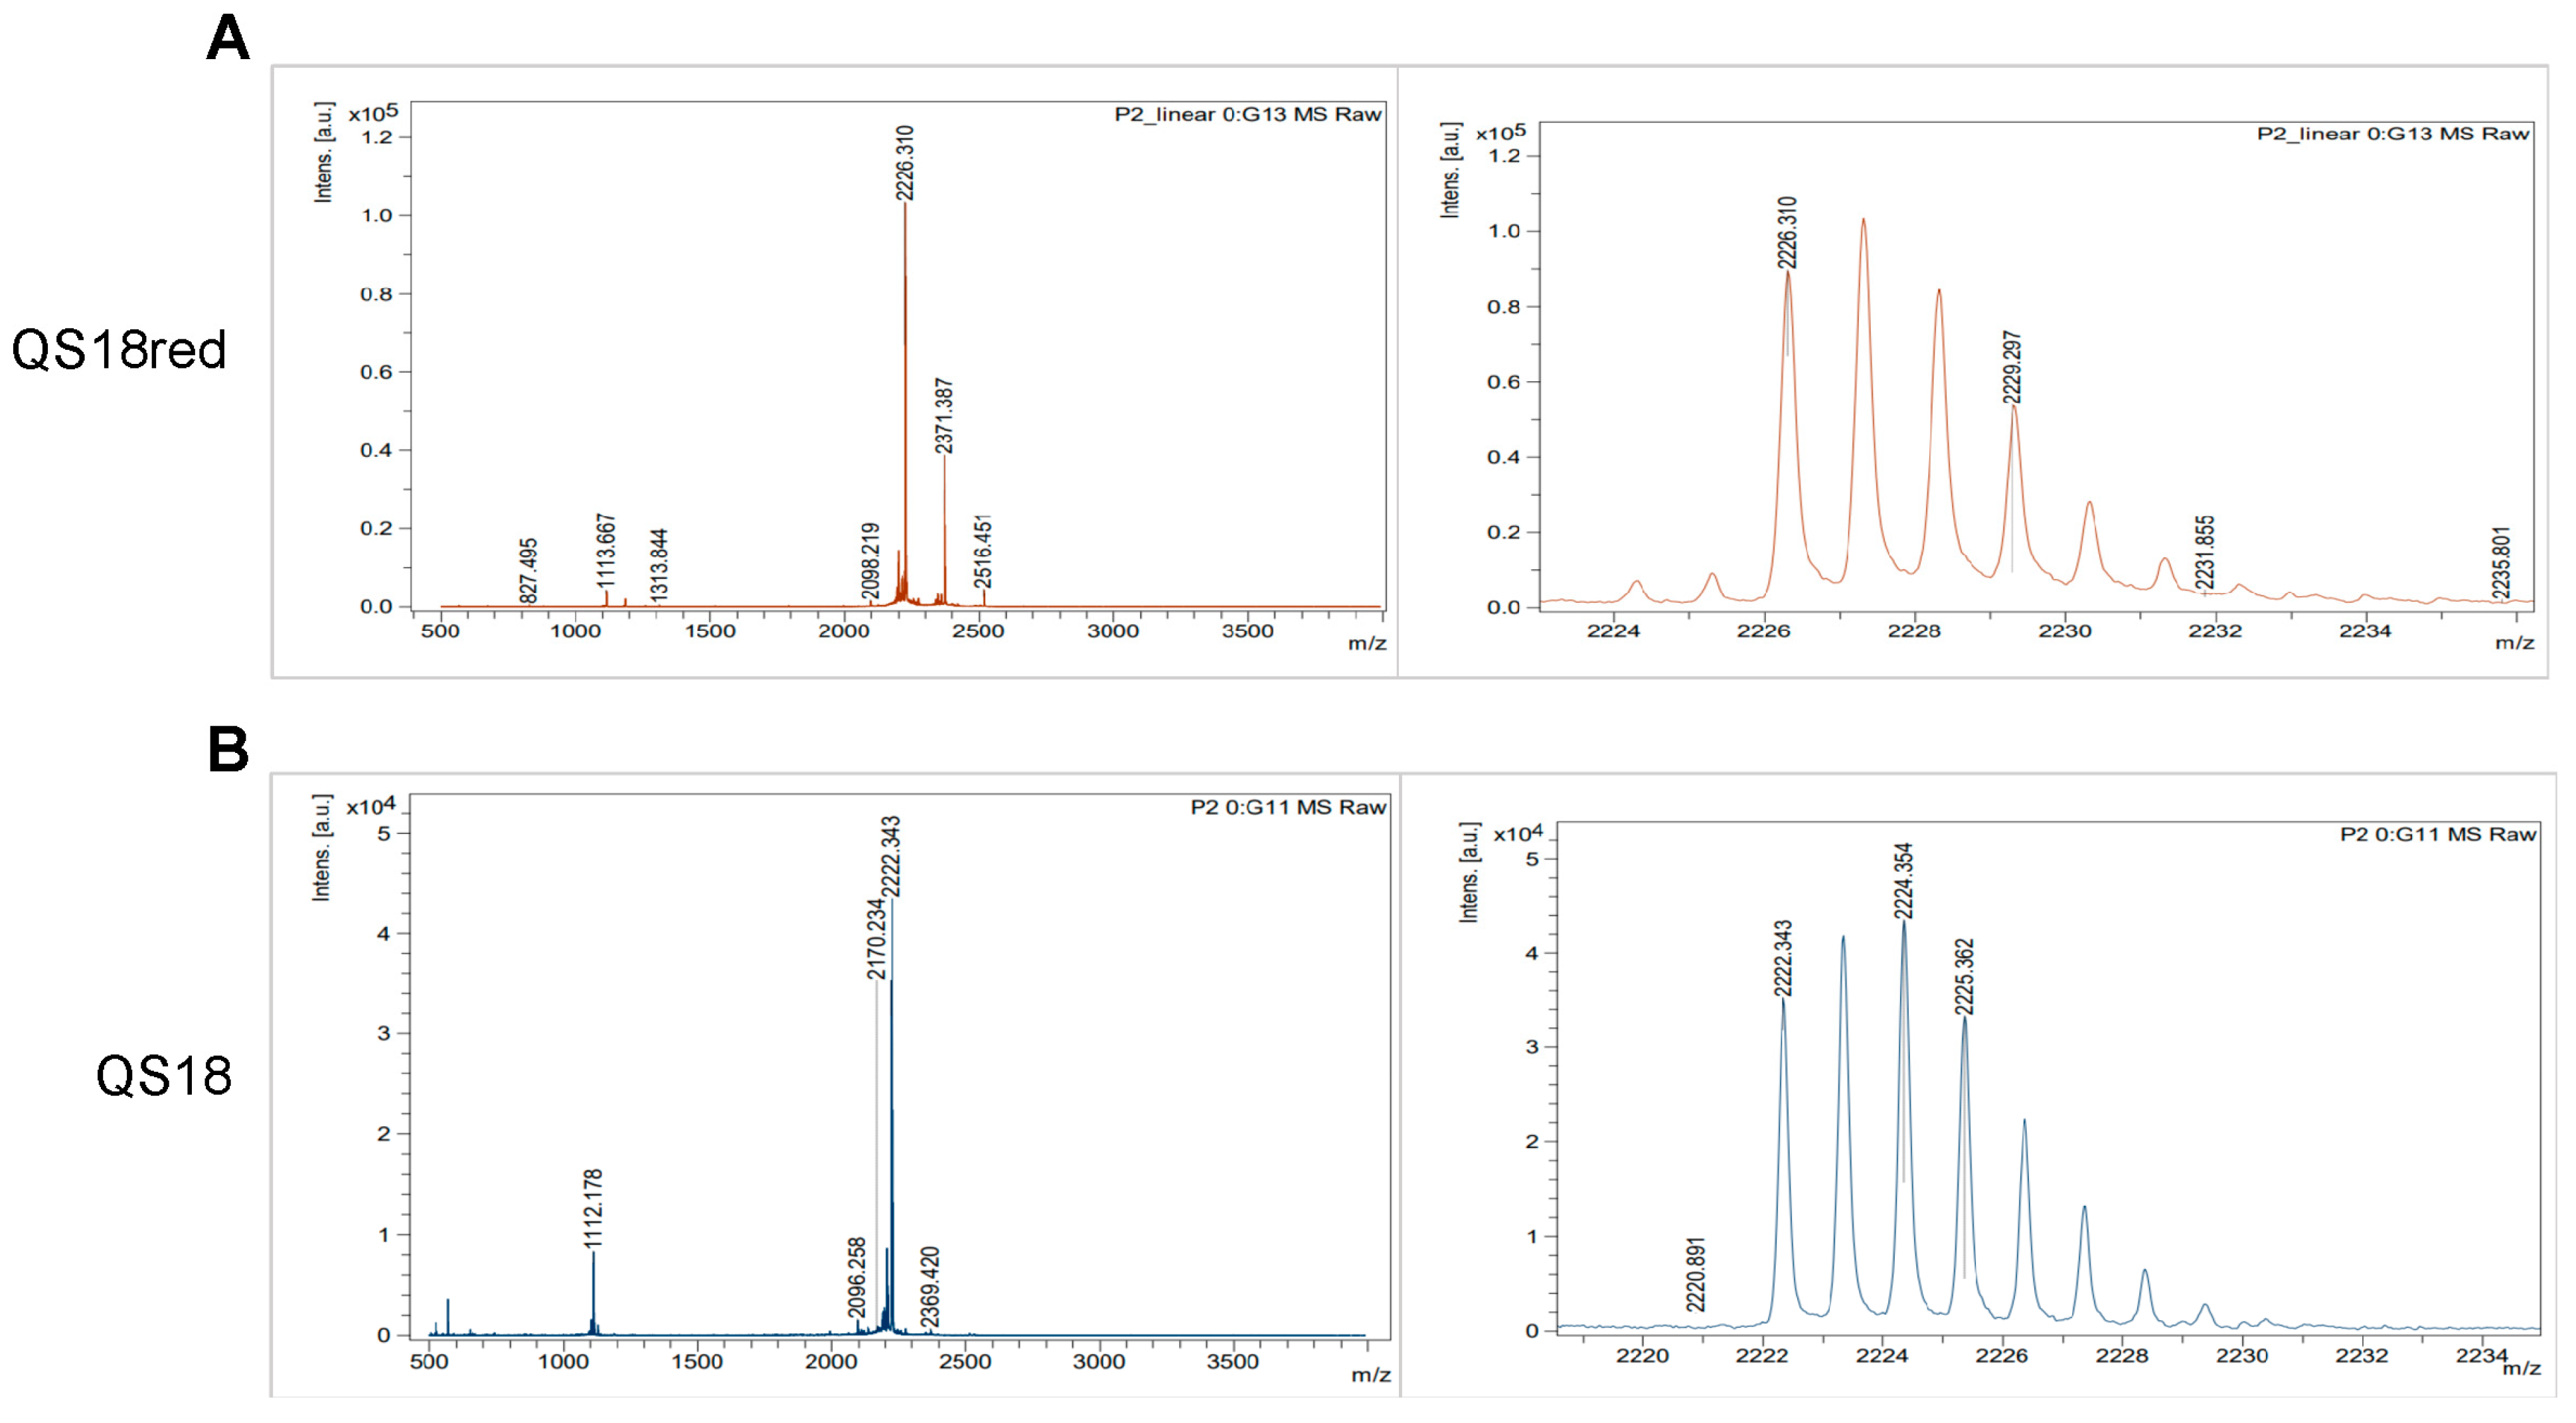Viewport: 2576px width, 1423px height.
Task: Click the 2235.801 peak label
Action: coord(2501,562)
